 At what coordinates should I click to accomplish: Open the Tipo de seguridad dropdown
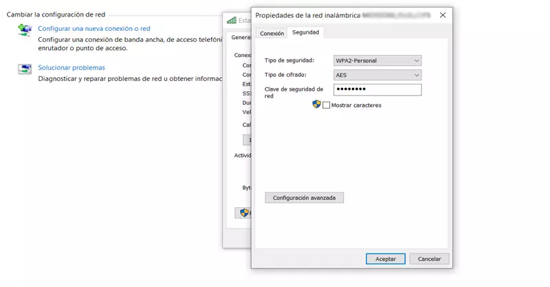pos(377,60)
